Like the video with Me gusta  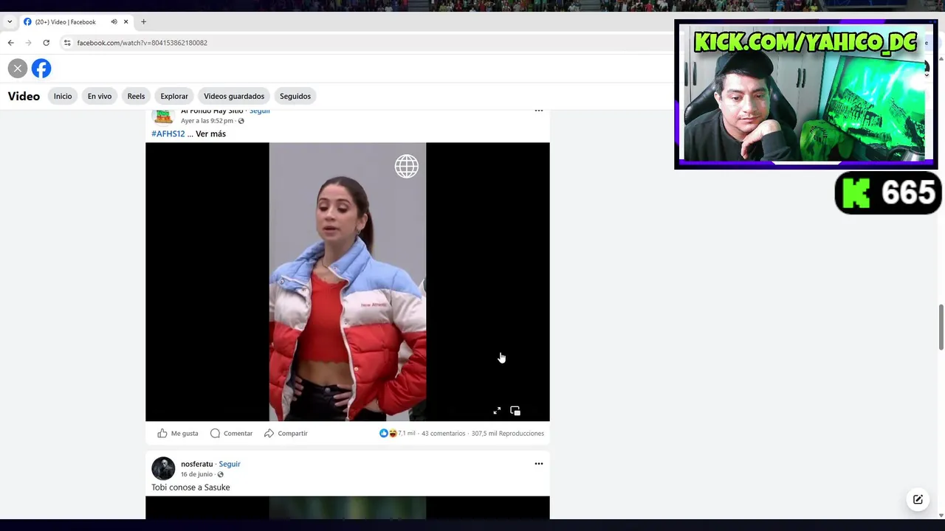pyautogui.click(x=178, y=433)
